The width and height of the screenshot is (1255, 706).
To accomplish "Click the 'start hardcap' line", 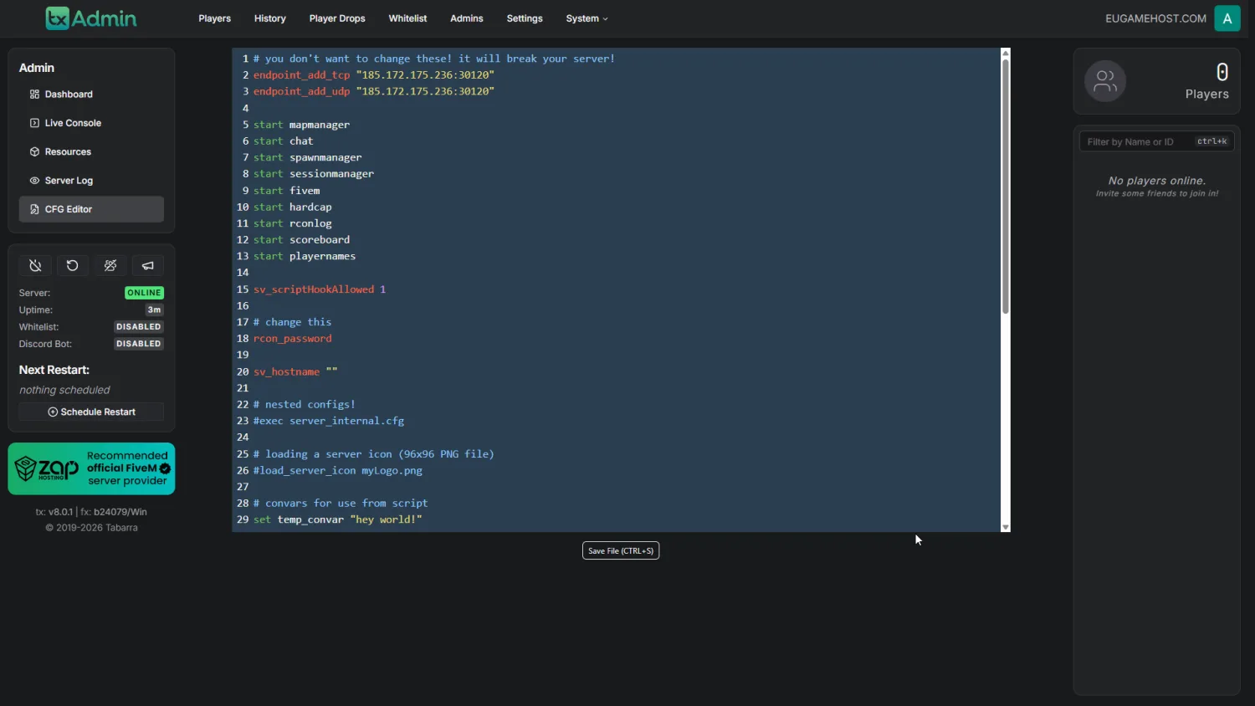I will (x=292, y=207).
